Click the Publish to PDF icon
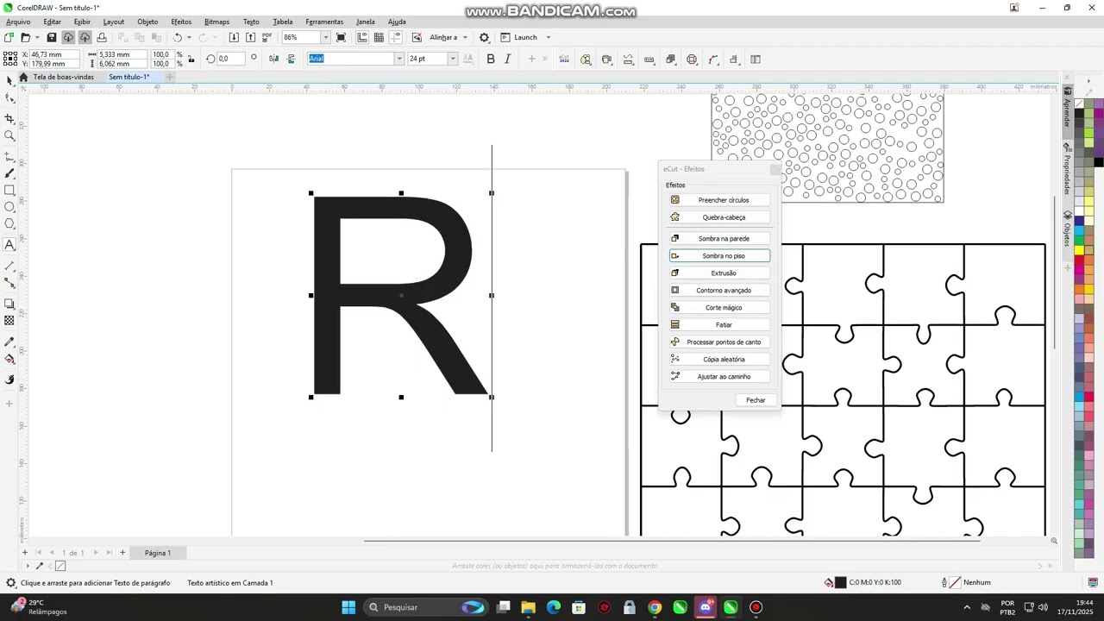The width and height of the screenshot is (1104, 621). point(267,37)
